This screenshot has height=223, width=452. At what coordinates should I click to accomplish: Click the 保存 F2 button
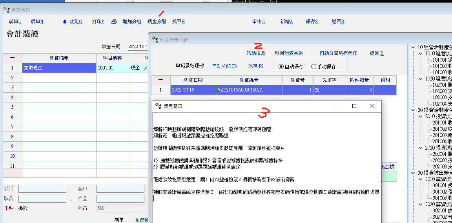click(256, 66)
